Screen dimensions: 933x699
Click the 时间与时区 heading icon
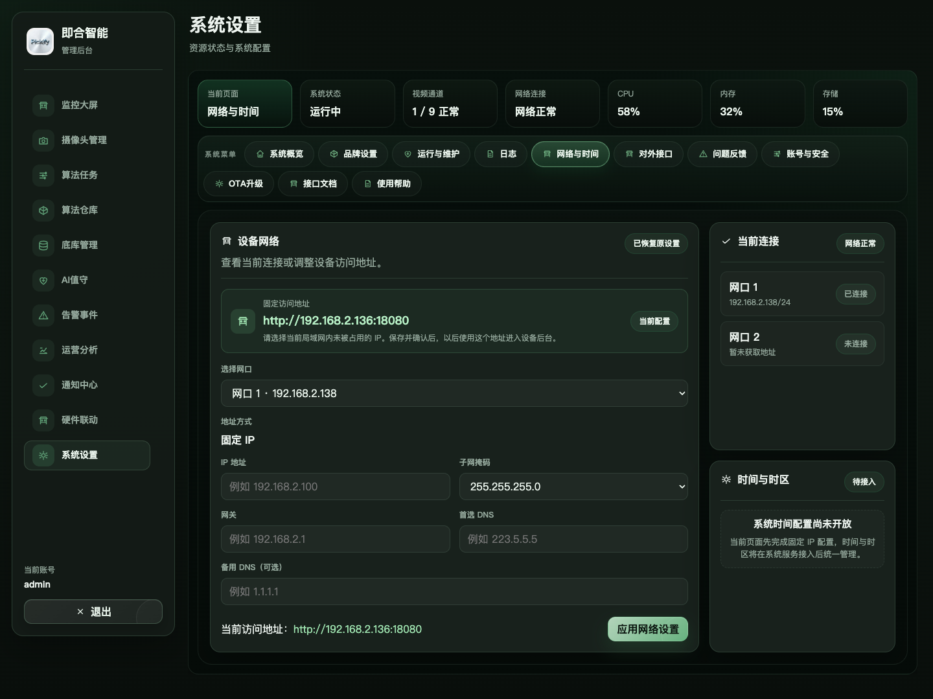[726, 479]
